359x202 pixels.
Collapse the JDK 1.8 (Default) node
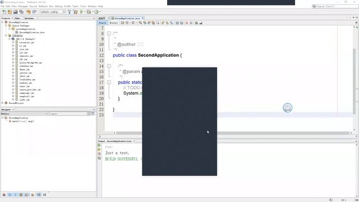(10, 39)
